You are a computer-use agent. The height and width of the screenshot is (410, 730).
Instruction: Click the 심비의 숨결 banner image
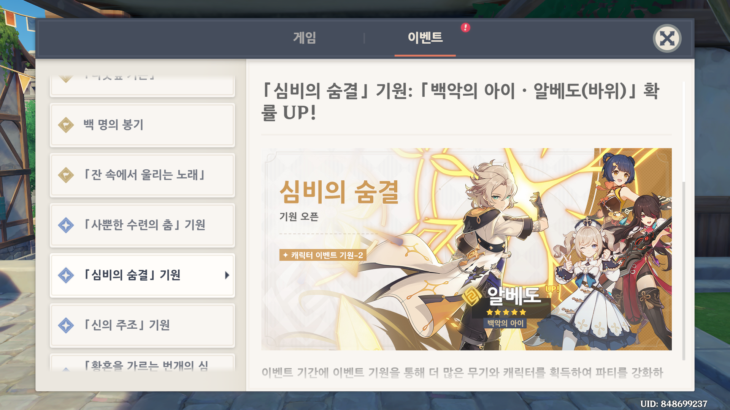pos(466,249)
